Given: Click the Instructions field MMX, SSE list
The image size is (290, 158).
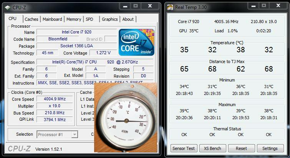Looking at the screenshot, I should point(95,83).
